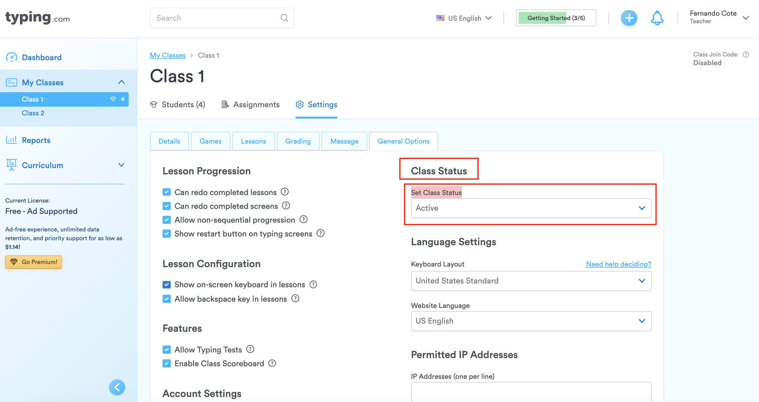The width and height of the screenshot is (759, 402).
Task: Uncheck Can redo completed screens
Action: click(167, 206)
